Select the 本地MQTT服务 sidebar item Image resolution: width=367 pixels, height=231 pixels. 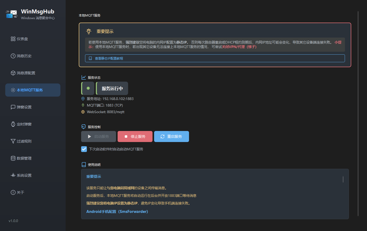point(33,90)
